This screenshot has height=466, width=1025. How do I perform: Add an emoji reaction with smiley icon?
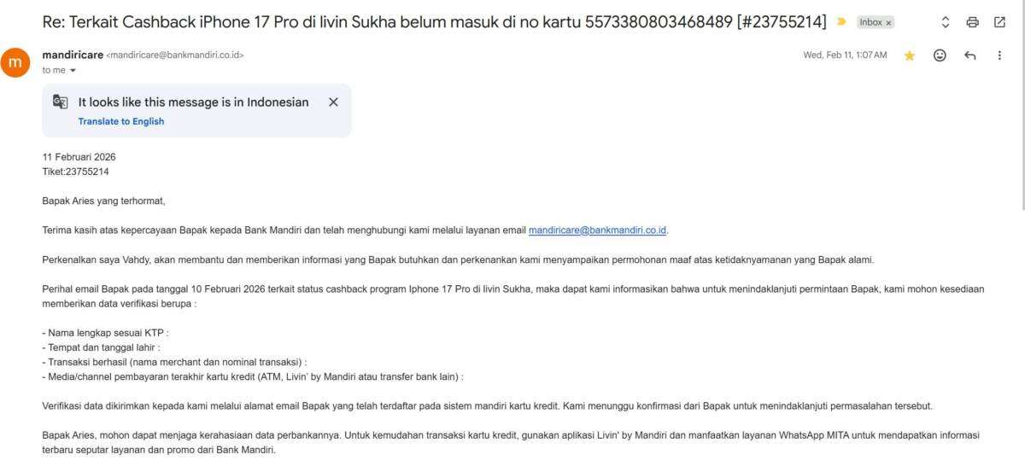point(940,55)
